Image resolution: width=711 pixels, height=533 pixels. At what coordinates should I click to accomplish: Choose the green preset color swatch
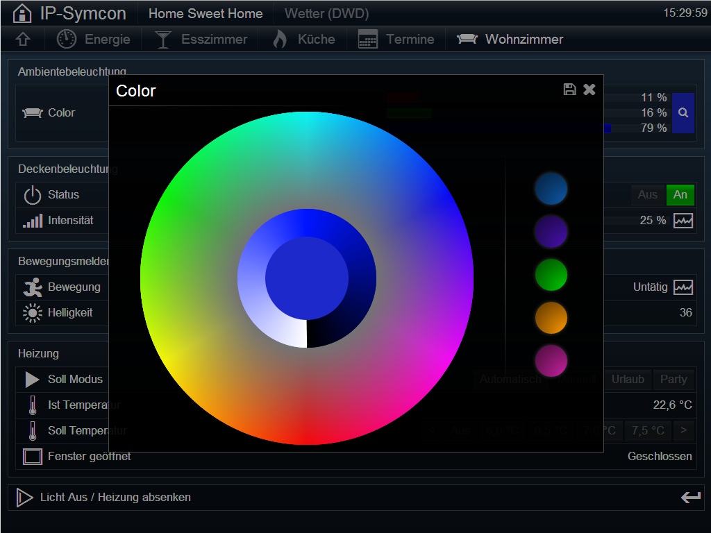coord(551,275)
